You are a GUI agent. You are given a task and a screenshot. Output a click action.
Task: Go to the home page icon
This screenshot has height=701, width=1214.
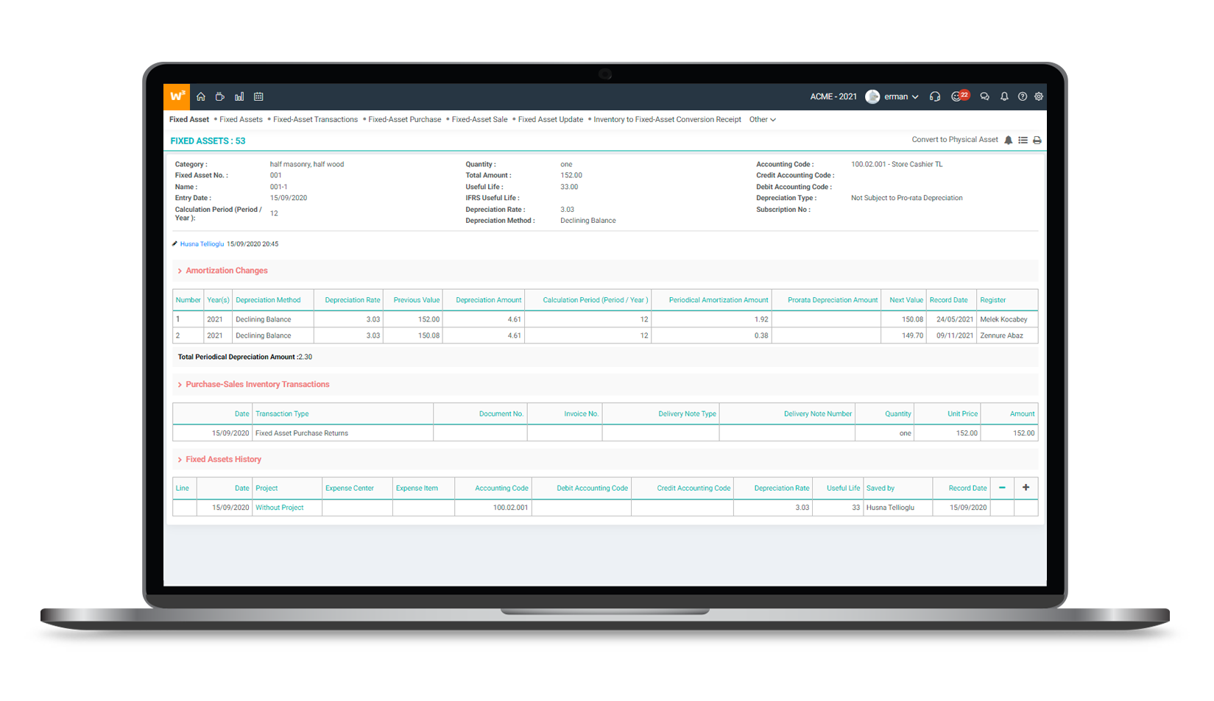click(200, 96)
